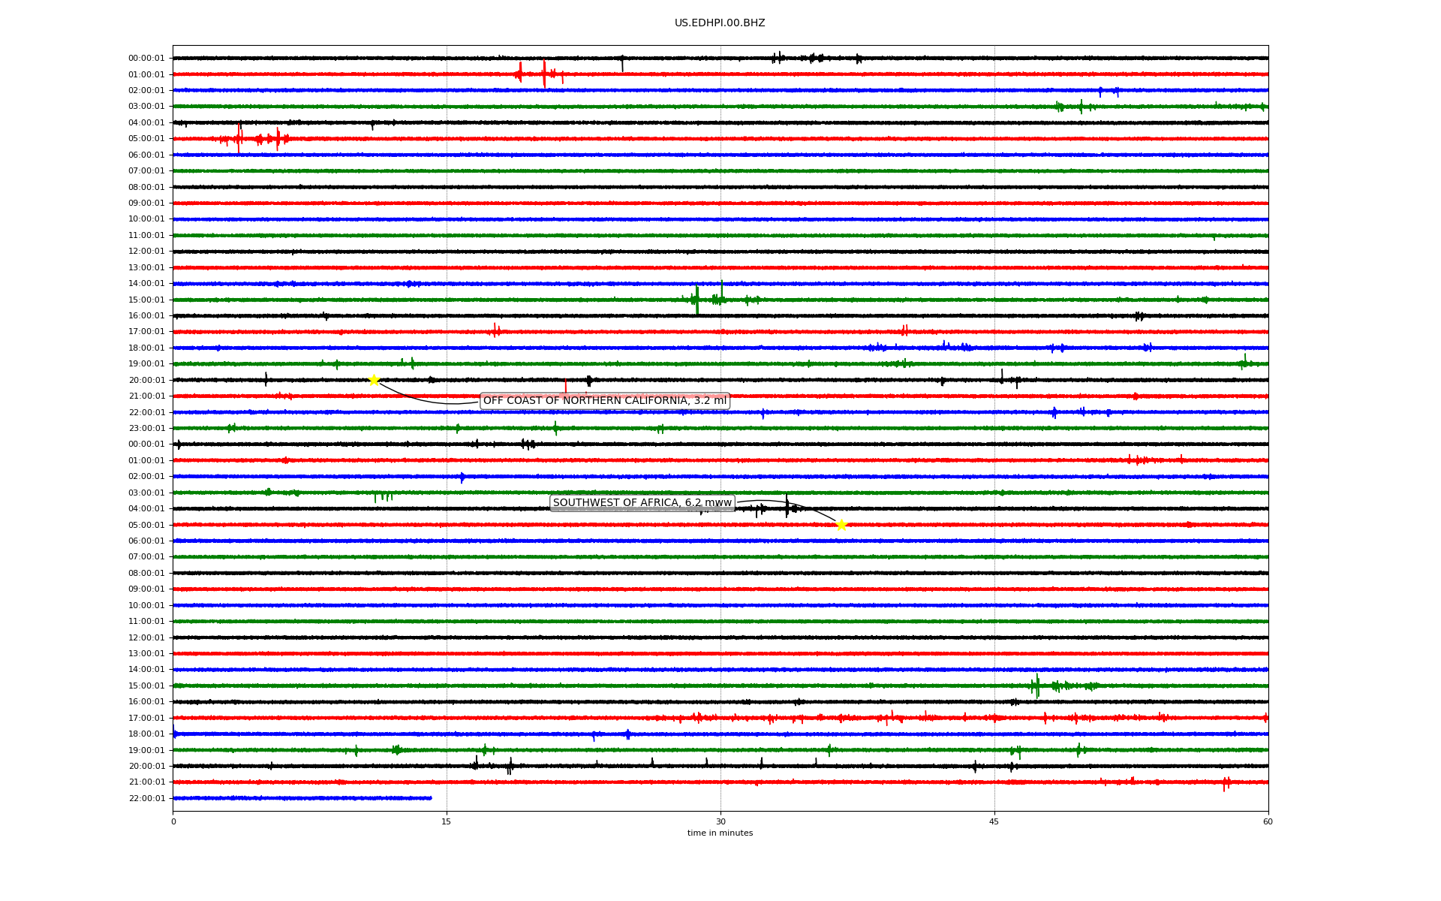Click the yellow star marker for Southwest of Africa event

click(x=841, y=525)
